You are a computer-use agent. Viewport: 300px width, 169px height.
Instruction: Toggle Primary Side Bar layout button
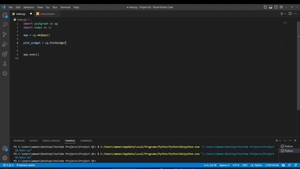(265, 7)
